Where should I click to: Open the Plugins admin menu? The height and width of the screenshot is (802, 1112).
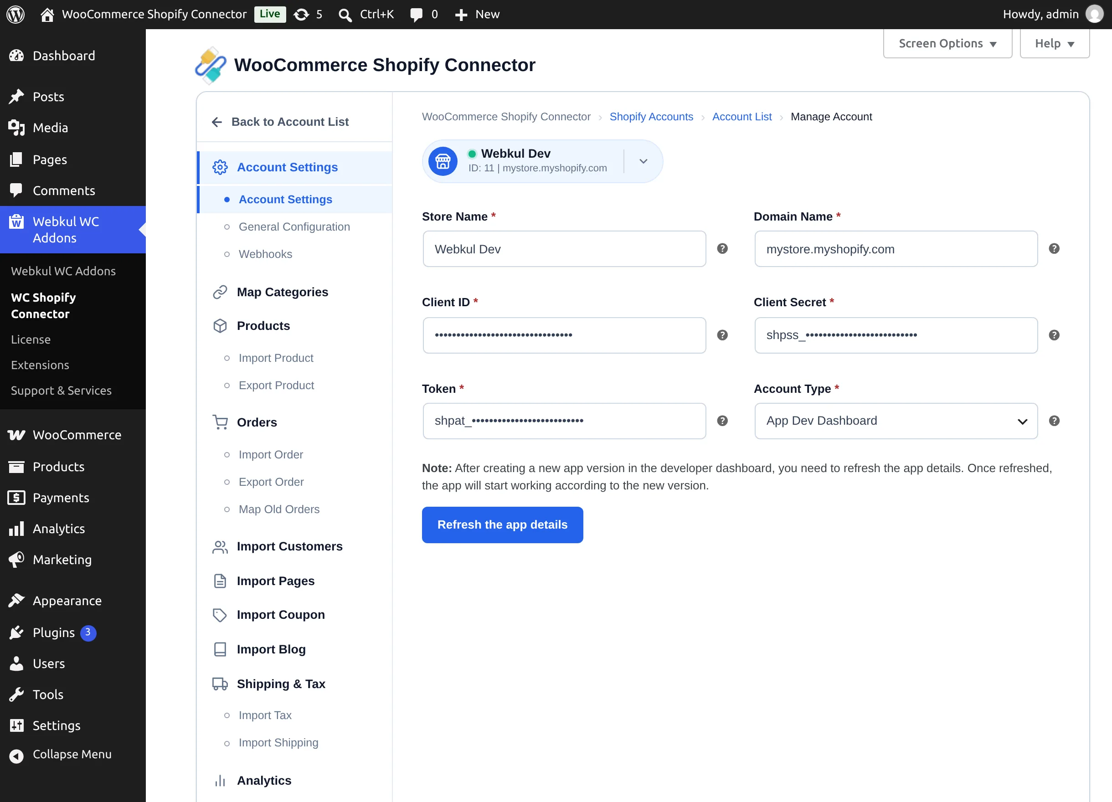click(x=73, y=633)
